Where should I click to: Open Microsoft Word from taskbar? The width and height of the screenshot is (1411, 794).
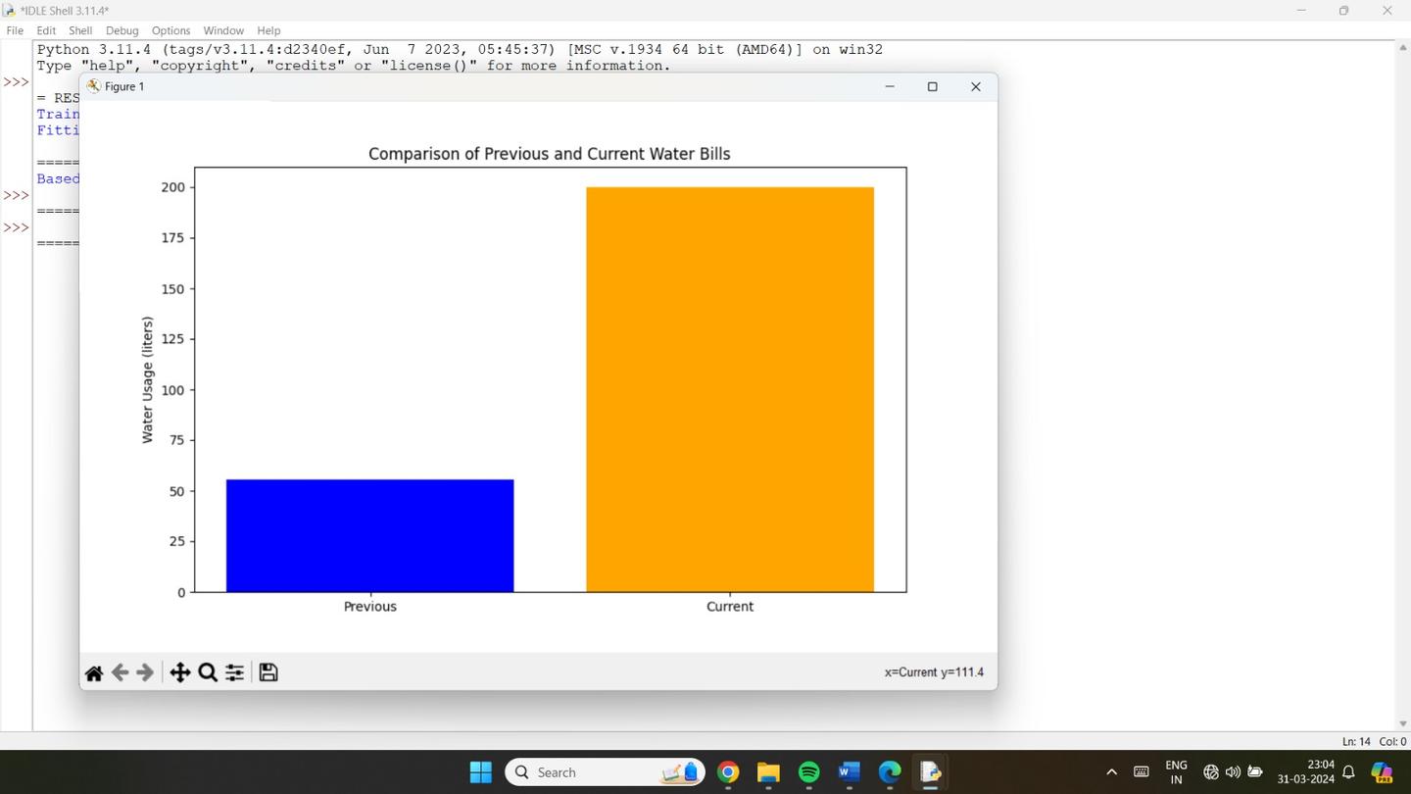point(850,772)
